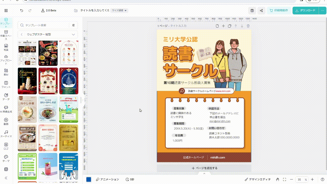Collapse the sidebar with double chevron
Image resolution: width=327 pixels, height=184 pixels.
6,178
